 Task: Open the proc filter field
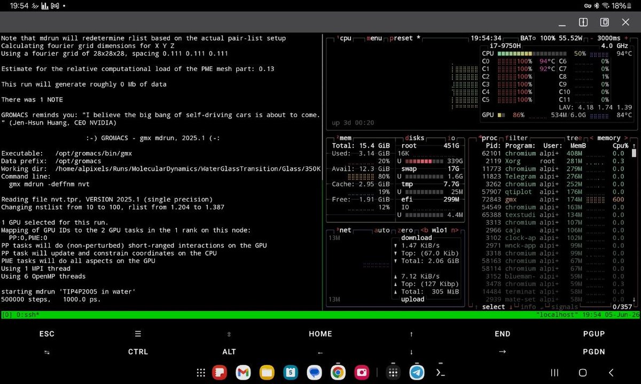(517, 138)
